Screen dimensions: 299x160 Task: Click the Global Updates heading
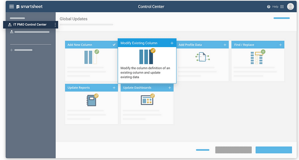pyautogui.click(x=74, y=19)
